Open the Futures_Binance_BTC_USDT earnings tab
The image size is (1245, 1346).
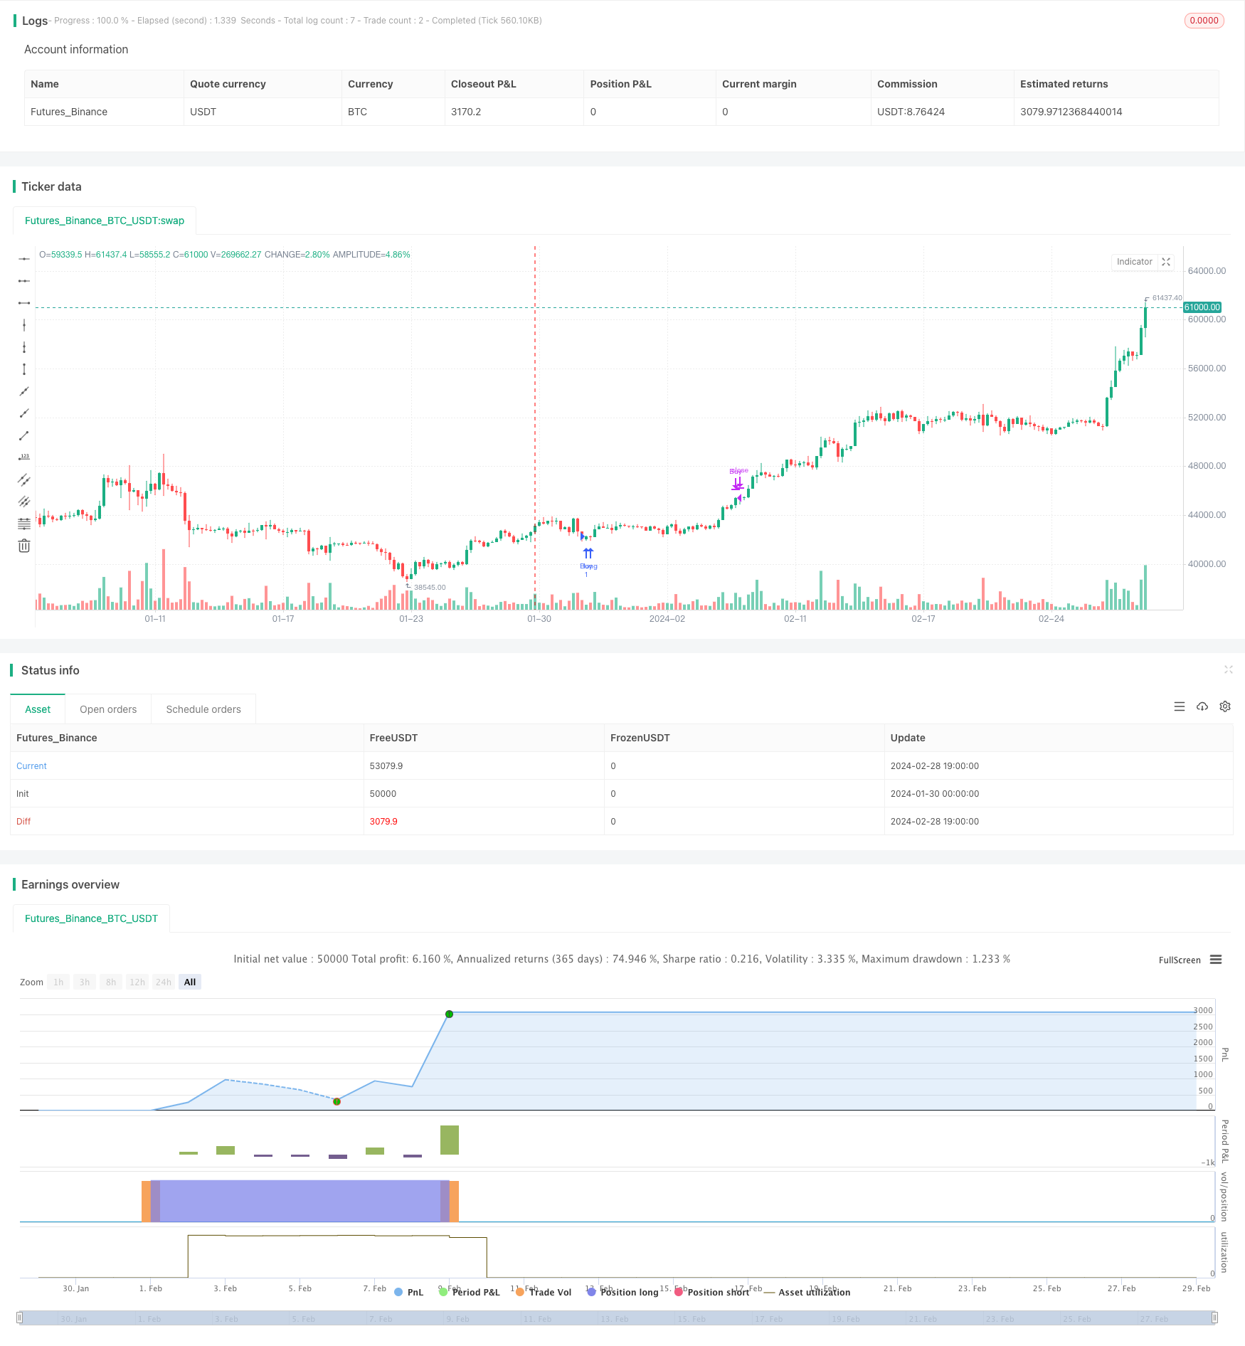click(x=91, y=918)
